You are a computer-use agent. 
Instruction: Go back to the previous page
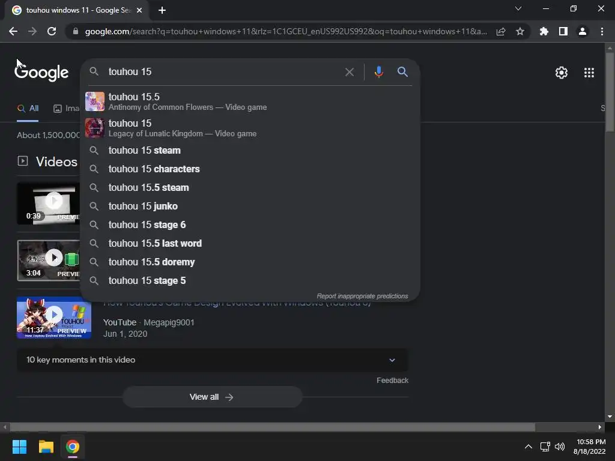point(13,31)
